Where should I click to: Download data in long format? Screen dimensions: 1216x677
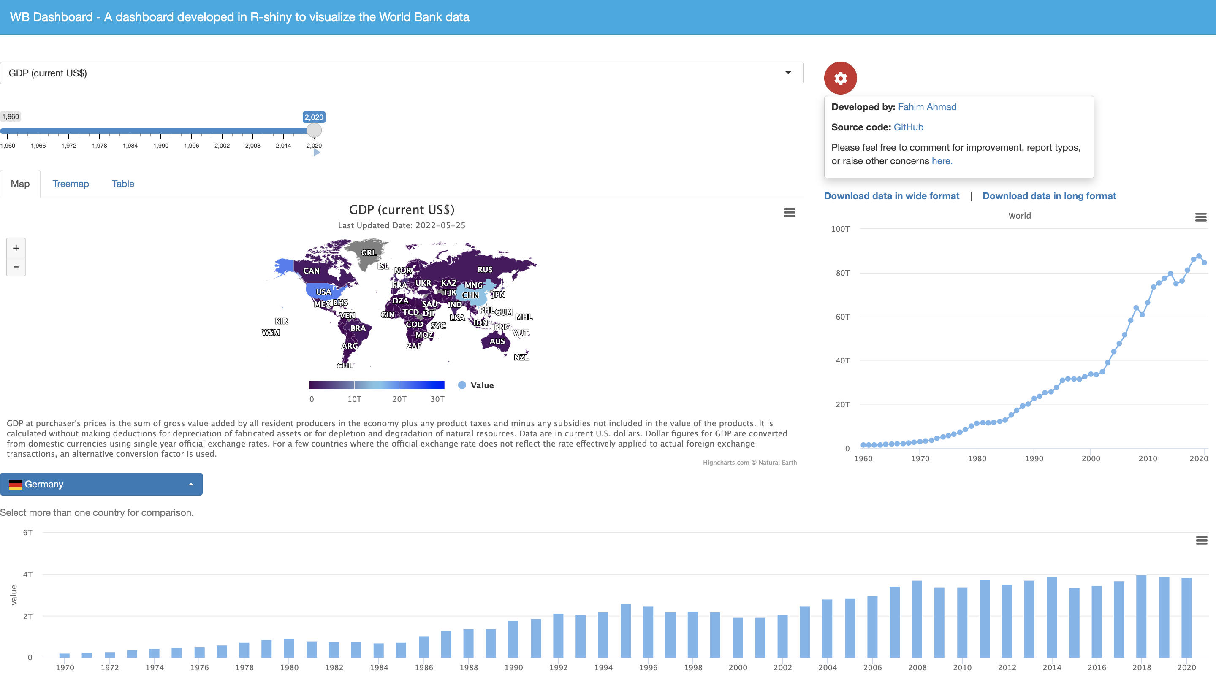coord(1049,196)
